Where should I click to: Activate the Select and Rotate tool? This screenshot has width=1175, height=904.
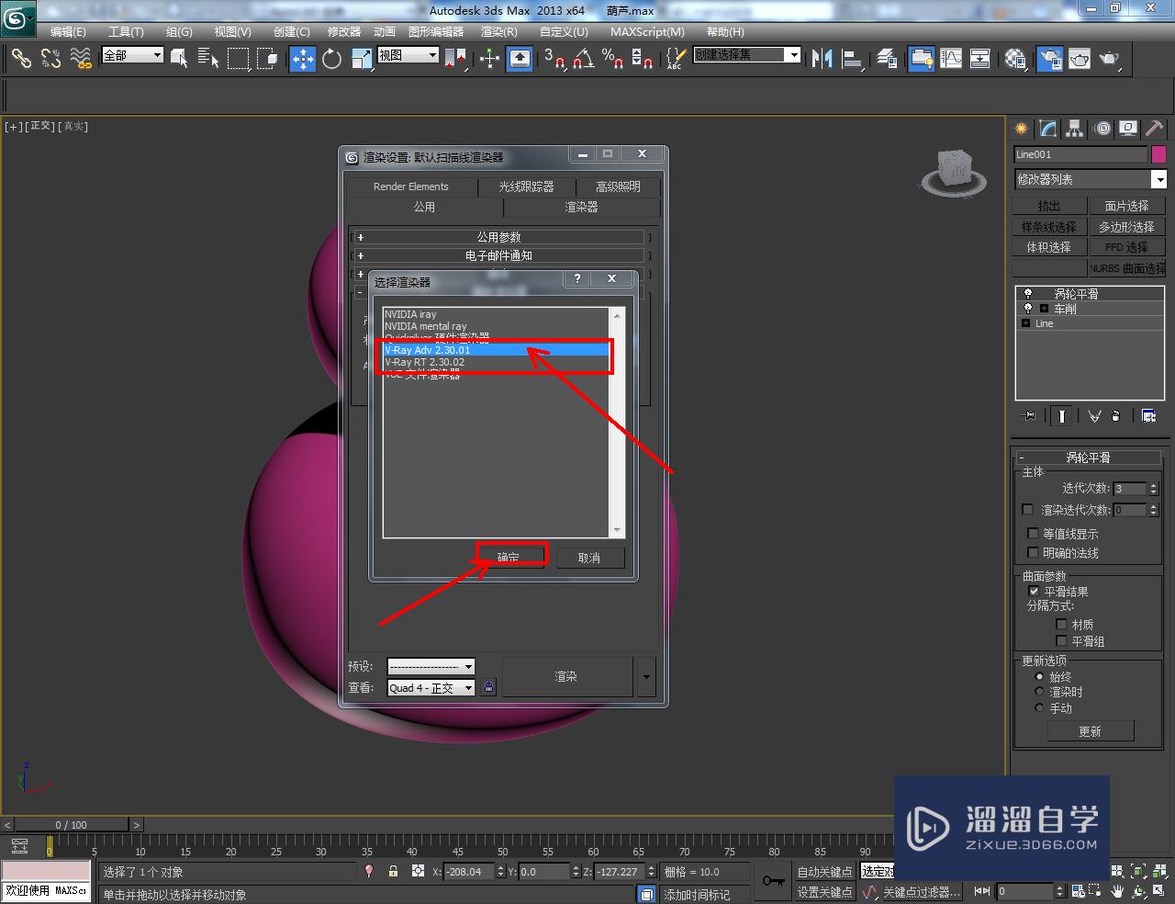click(331, 59)
